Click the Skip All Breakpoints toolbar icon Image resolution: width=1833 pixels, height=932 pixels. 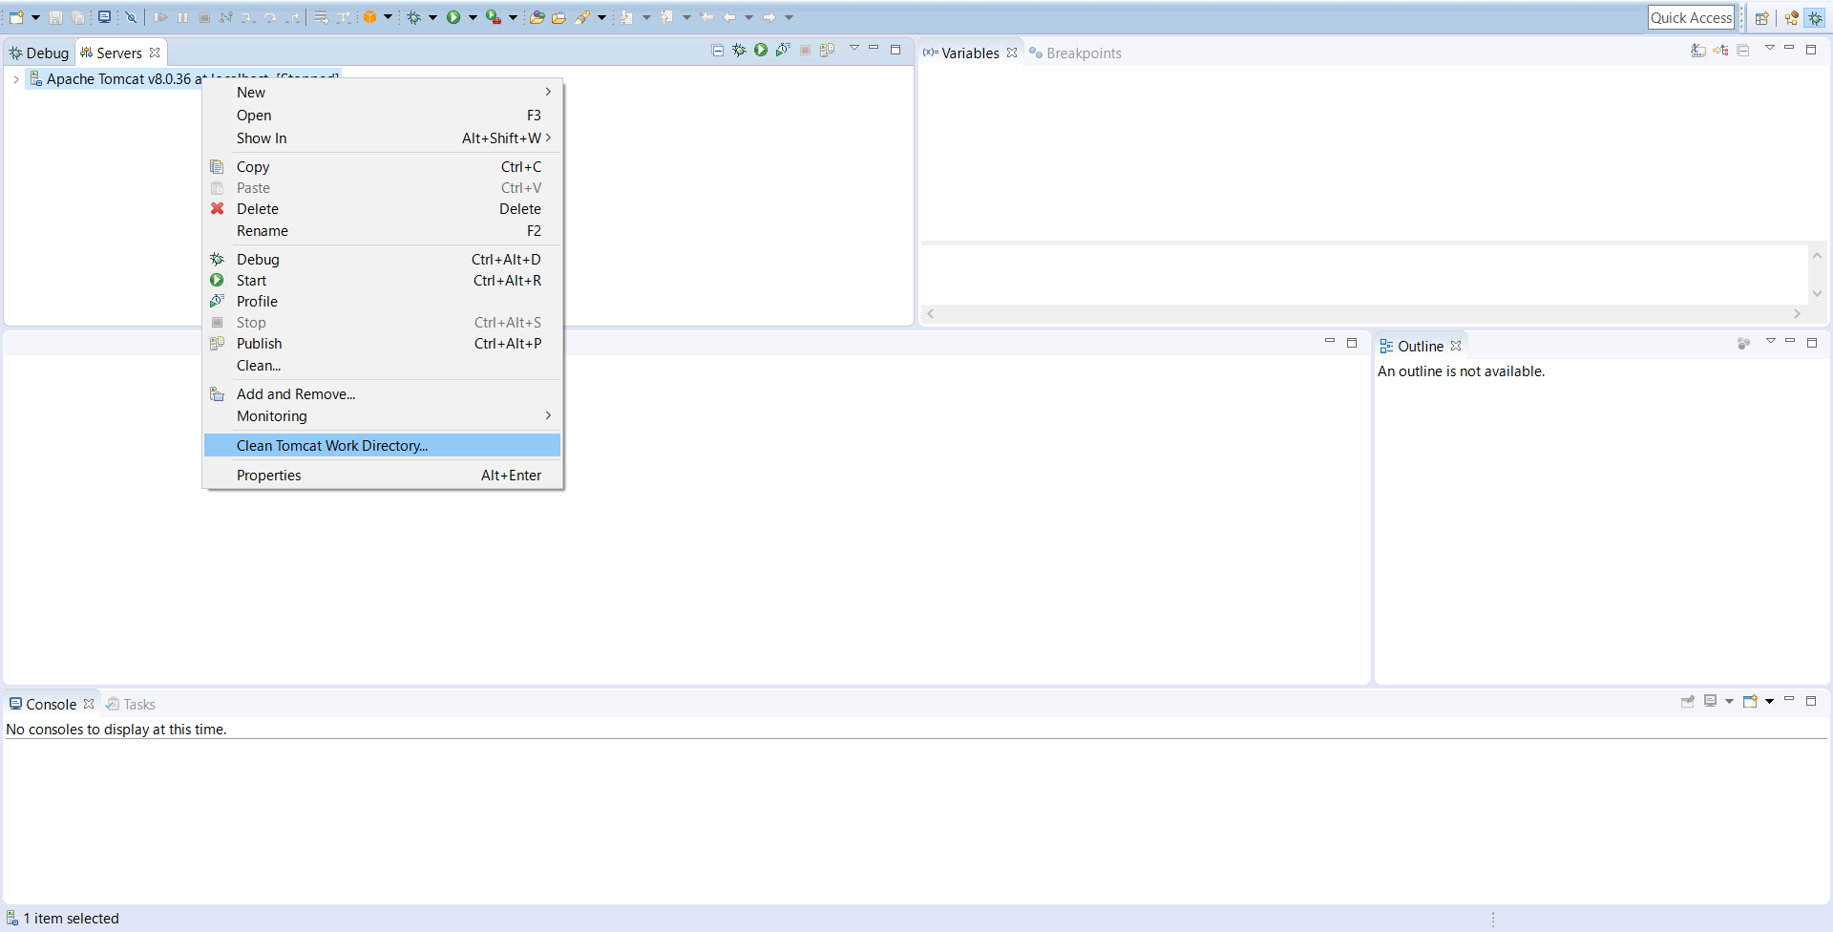coord(131,16)
